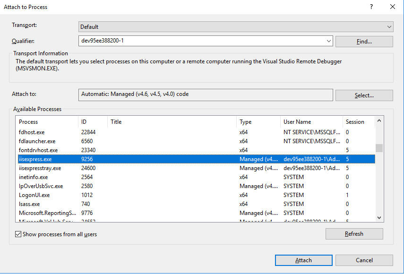Viewport: 404px width, 274px height.
Task: Click SYSTEM user name of lsass.exe
Action: point(294,204)
